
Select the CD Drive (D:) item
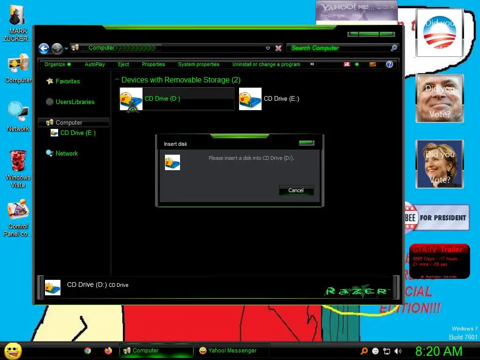click(177, 99)
